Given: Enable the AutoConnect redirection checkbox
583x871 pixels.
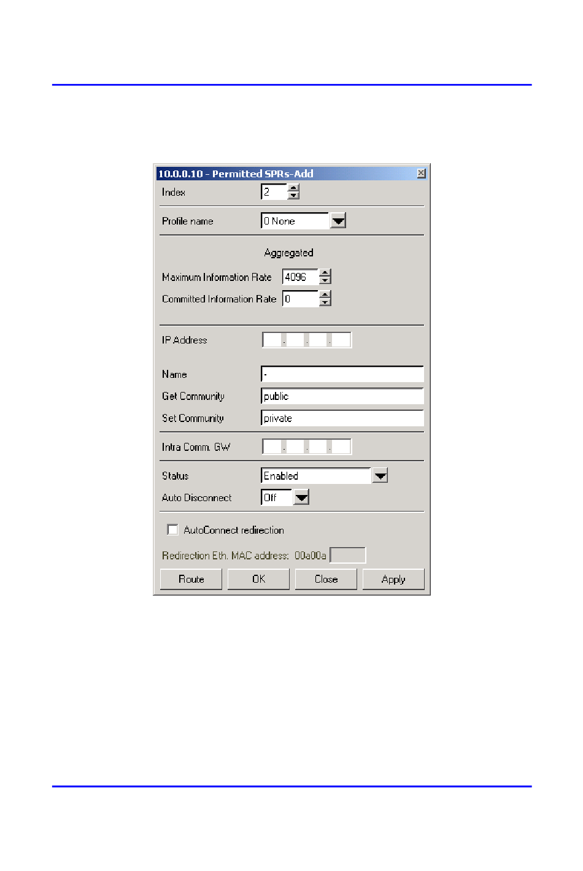Looking at the screenshot, I should click(173, 529).
